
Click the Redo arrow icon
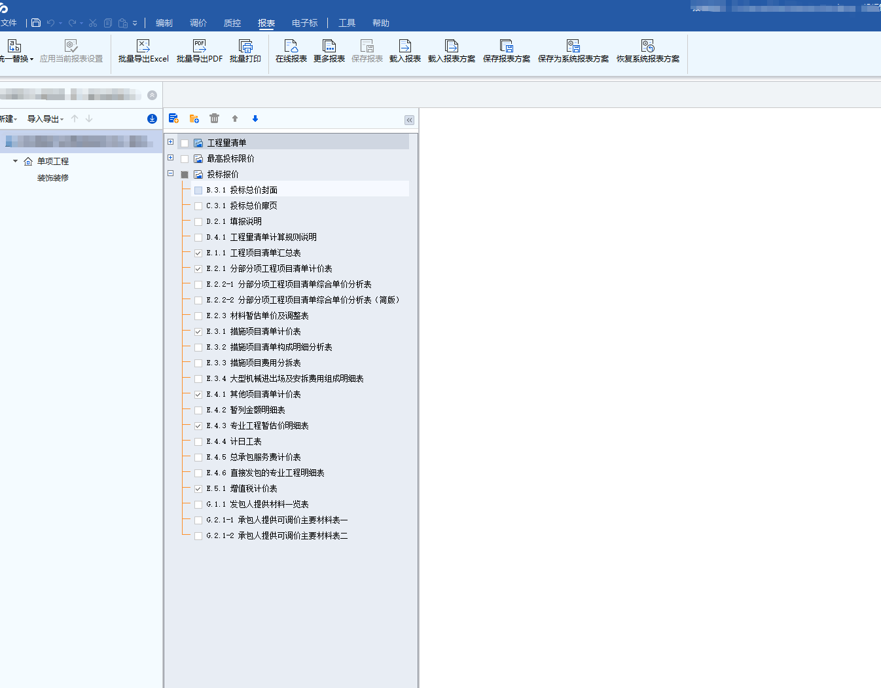coord(72,23)
